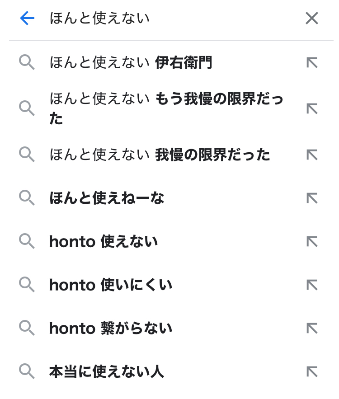Tap the magnifier icon beside honto 繋がらない
Viewport: 339px width, 399px height.
click(27, 329)
